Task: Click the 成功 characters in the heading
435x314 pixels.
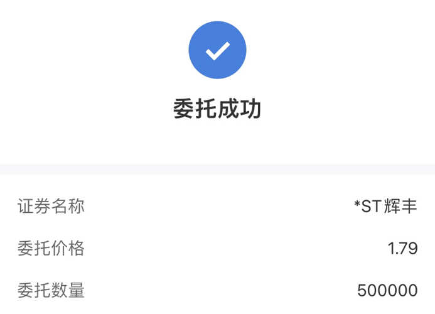Action: click(x=239, y=109)
